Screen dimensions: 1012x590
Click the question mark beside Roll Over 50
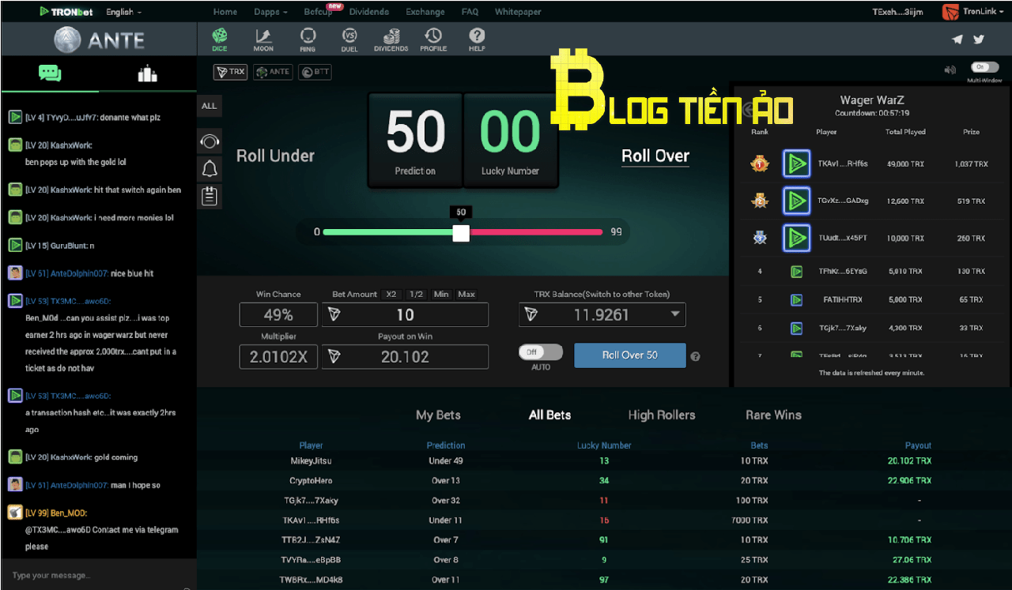695,356
